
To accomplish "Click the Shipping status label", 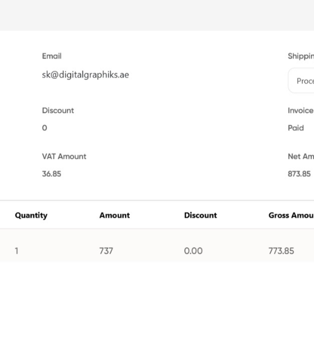I will pyautogui.click(x=301, y=56).
